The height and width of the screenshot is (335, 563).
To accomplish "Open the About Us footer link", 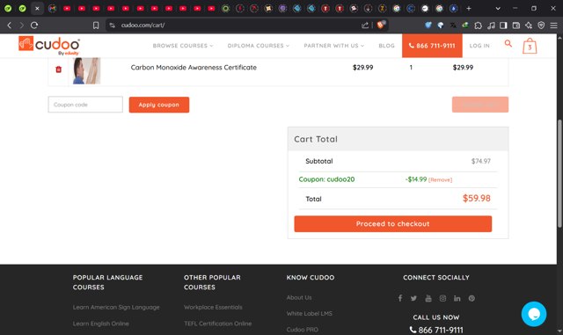I will click(x=299, y=298).
